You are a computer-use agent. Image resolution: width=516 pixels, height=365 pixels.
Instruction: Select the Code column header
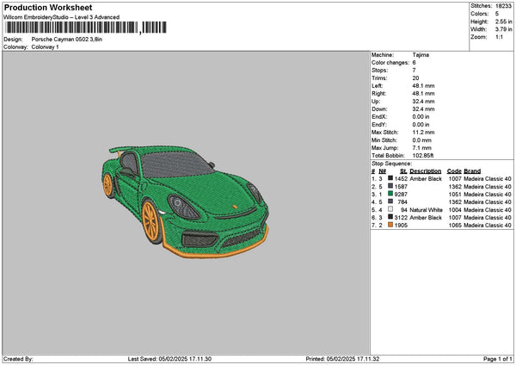click(454, 170)
